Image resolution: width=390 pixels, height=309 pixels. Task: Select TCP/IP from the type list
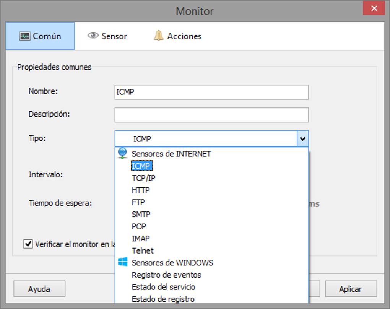[x=144, y=177]
